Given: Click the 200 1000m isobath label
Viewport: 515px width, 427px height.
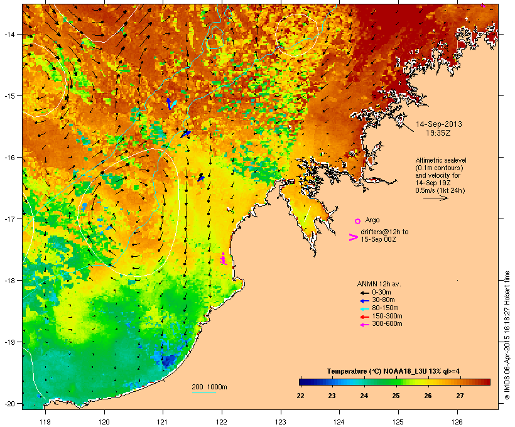Looking at the screenshot, I should click(209, 387).
